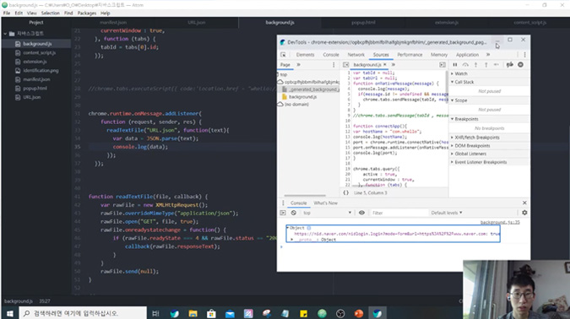The image size is (570, 319).
Task: Open the Windows Start menu
Action: (10, 313)
